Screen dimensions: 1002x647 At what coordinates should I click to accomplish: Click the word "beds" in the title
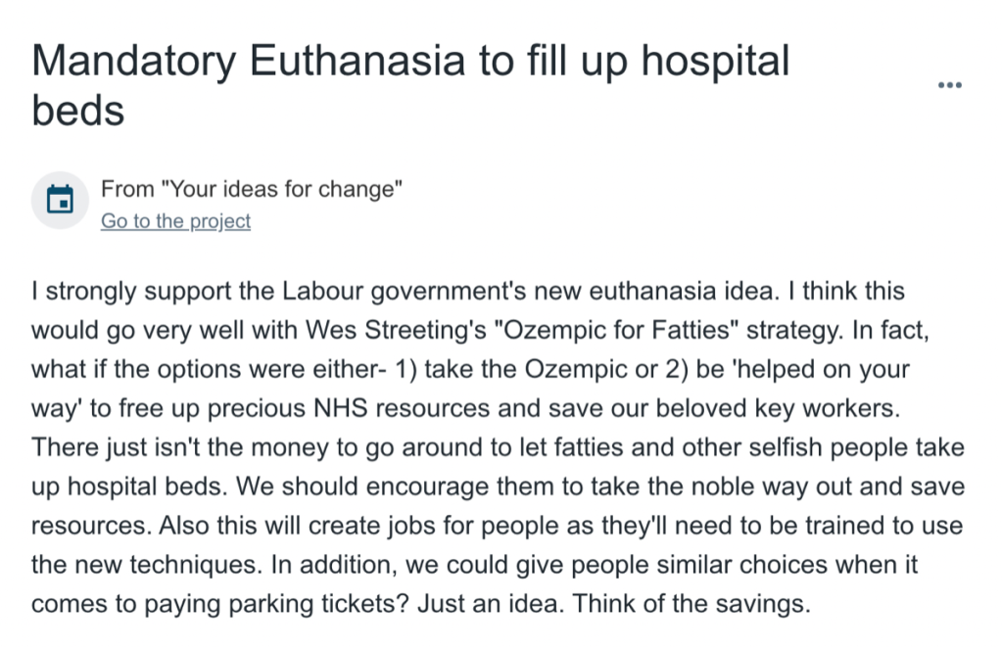pos(78,111)
